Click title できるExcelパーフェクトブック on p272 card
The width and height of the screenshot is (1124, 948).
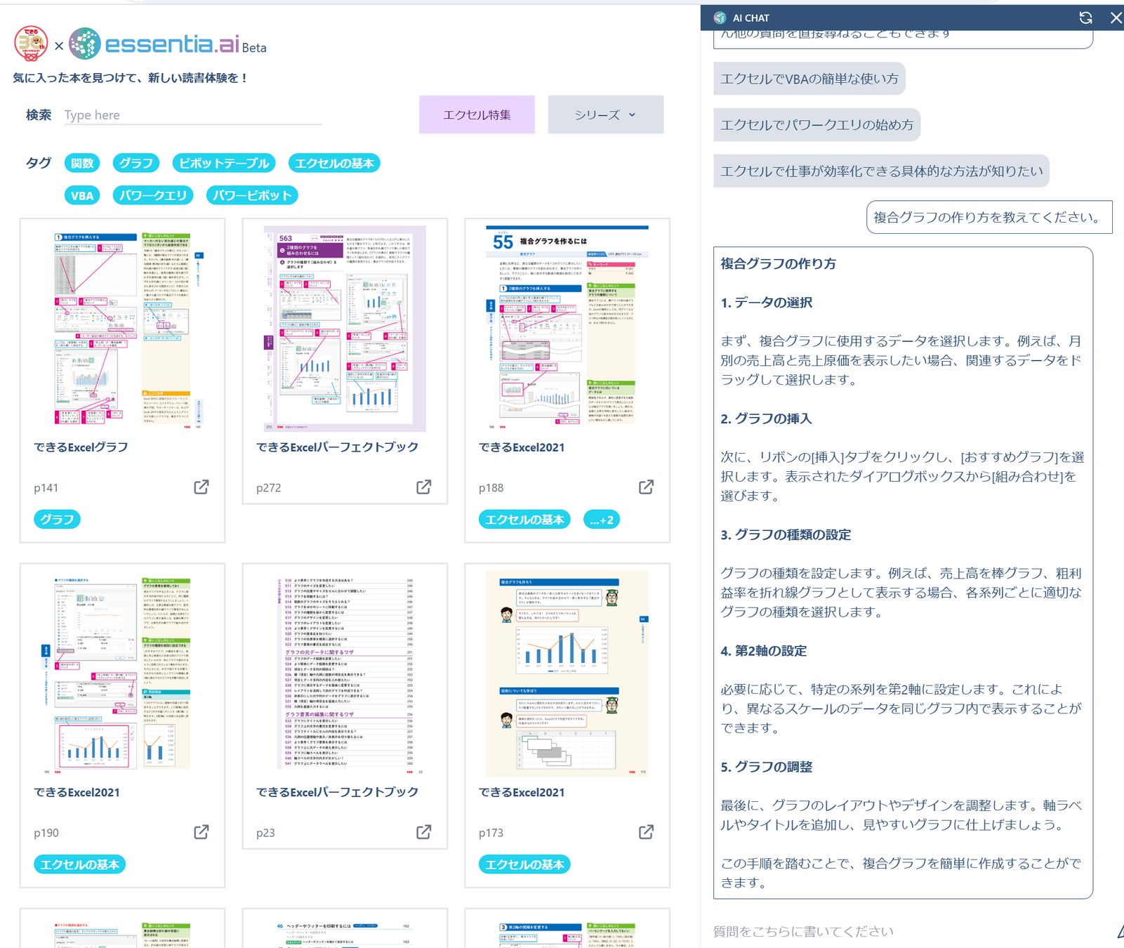(337, 447)
